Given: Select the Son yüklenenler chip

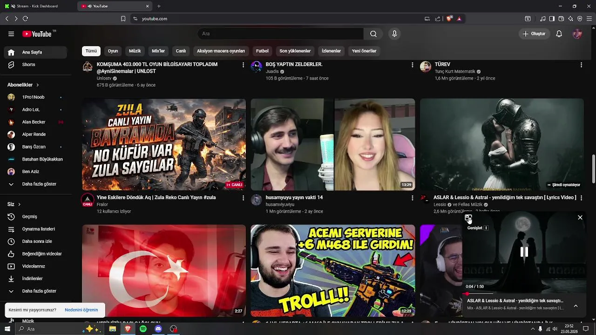Looking at the screenshot, I should 295,51.
